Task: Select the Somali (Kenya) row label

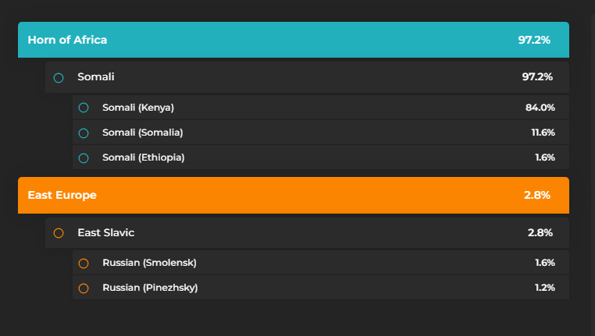Action: click(138, 108)
